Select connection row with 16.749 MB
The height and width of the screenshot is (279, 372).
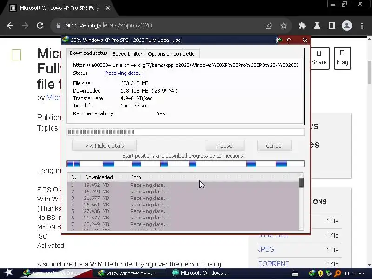[183, 192]
